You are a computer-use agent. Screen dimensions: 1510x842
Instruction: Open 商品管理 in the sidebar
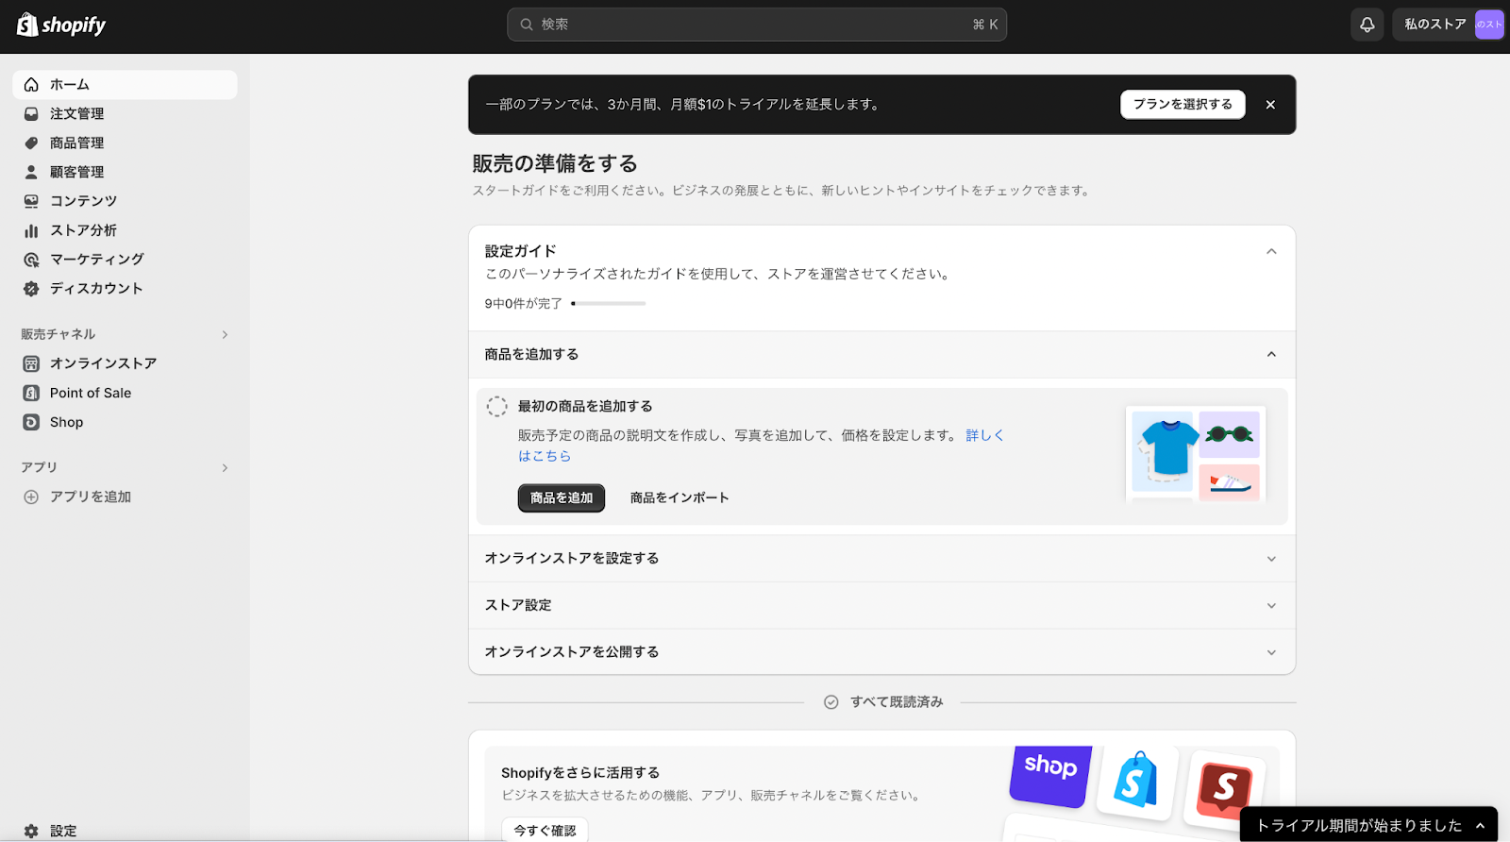(125, 143)
